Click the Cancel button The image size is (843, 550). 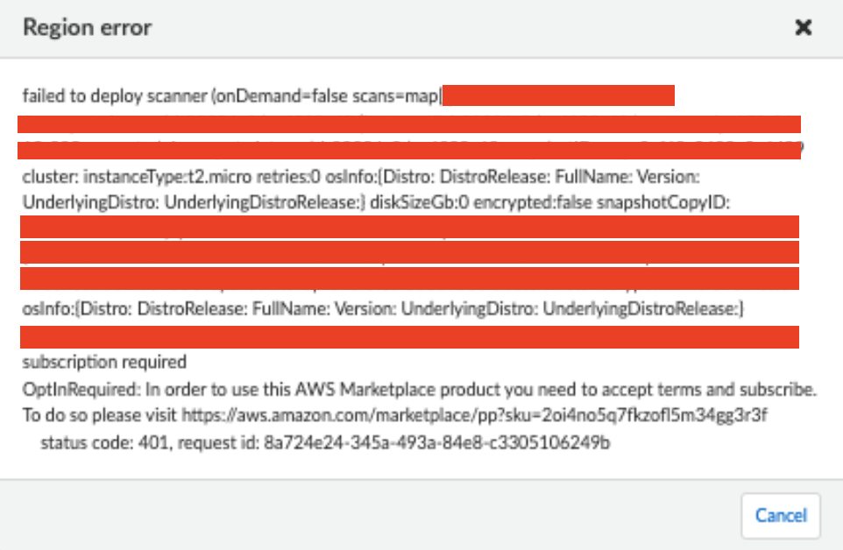point(780,515)
